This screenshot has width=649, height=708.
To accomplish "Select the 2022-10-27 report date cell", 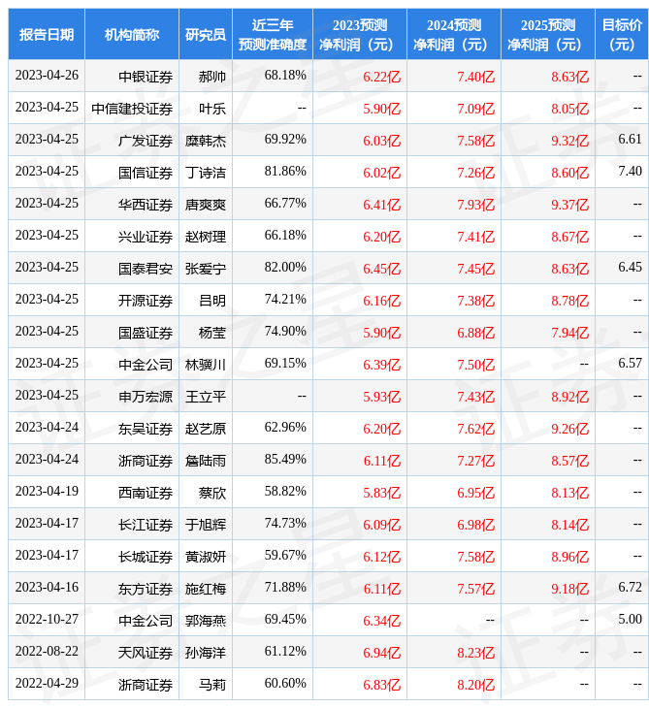I will click(47, 620).
